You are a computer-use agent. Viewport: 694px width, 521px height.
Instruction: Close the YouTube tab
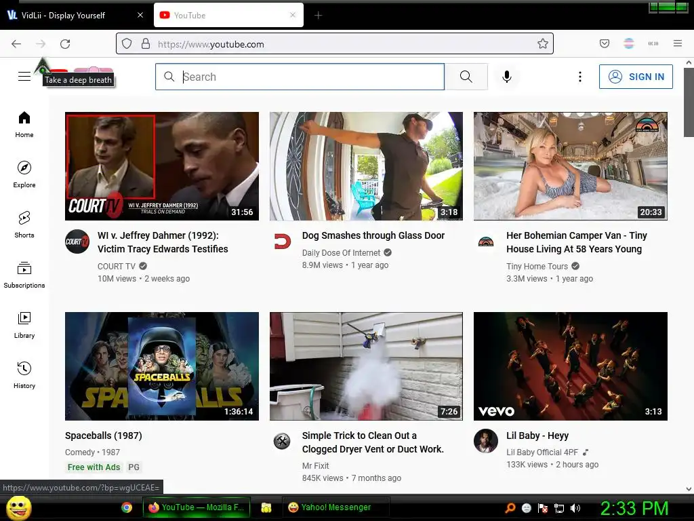(293, 15)
